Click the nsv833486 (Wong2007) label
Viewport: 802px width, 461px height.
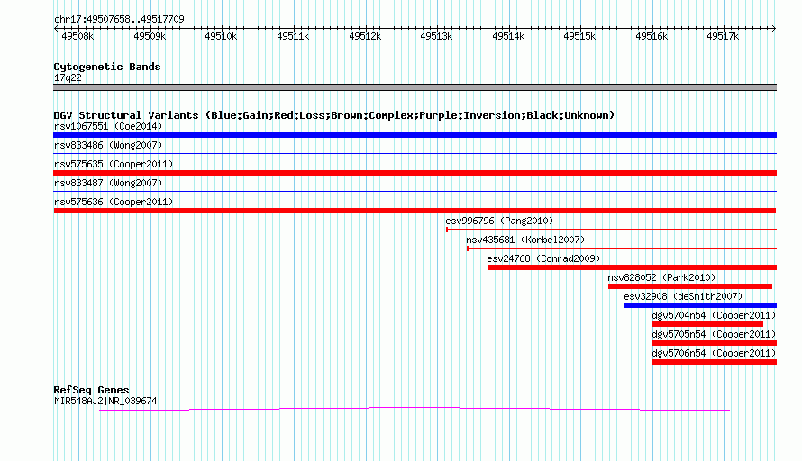coord(108,145)
